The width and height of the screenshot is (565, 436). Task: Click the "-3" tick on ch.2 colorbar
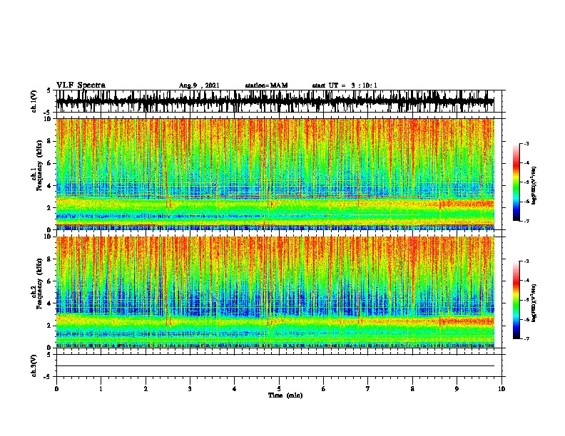coord(526,261)
